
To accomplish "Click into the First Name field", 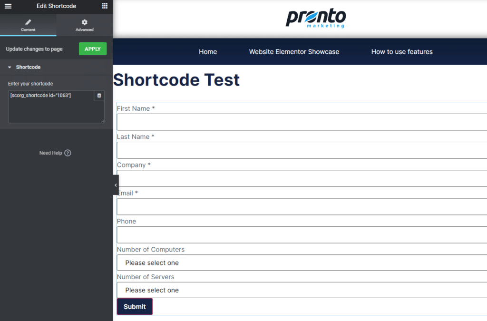I will [302, 122].
